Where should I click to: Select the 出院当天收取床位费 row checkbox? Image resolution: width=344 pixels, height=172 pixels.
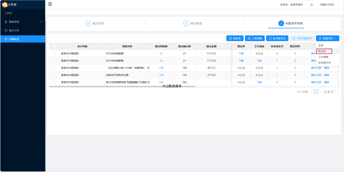tap(55, 75)
